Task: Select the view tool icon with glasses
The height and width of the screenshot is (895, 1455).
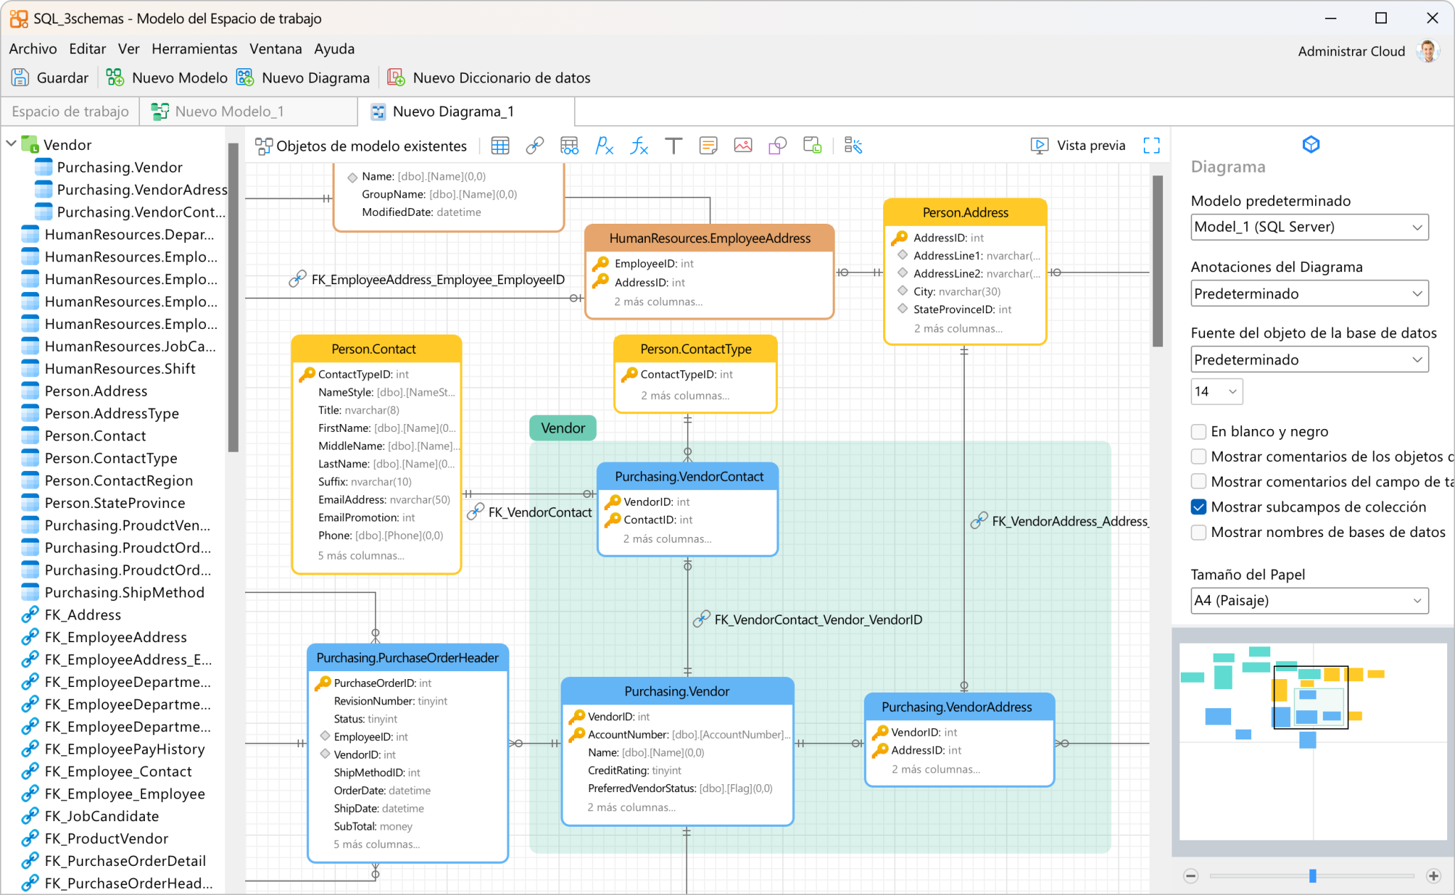Action: [x=569, y=146]
